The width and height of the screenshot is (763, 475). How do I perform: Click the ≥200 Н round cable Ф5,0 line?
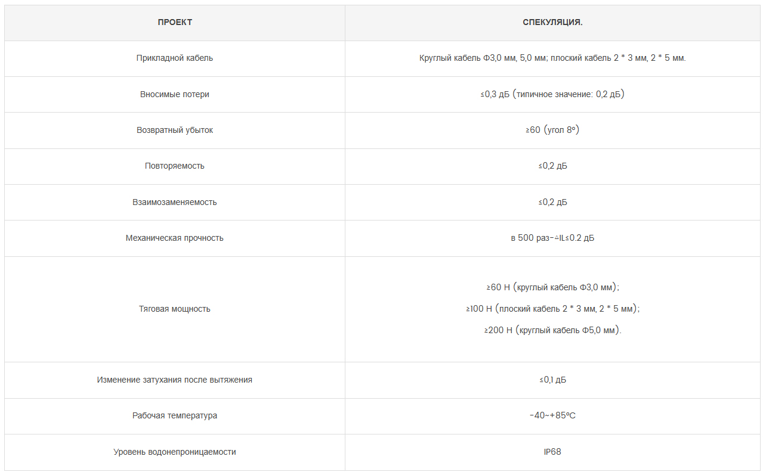tap(552, 330)
